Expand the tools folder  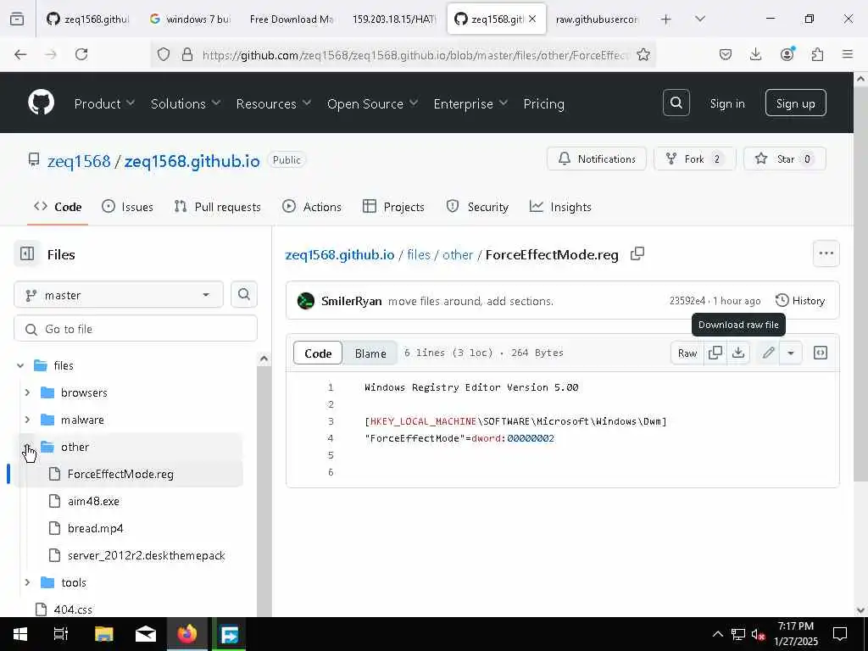tap(27, 582)
